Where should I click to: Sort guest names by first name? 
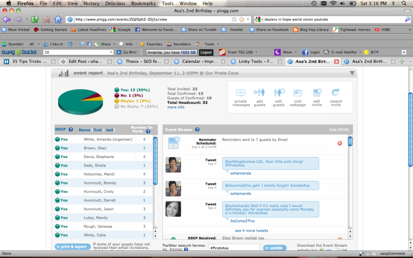click(x=97, y=130)
